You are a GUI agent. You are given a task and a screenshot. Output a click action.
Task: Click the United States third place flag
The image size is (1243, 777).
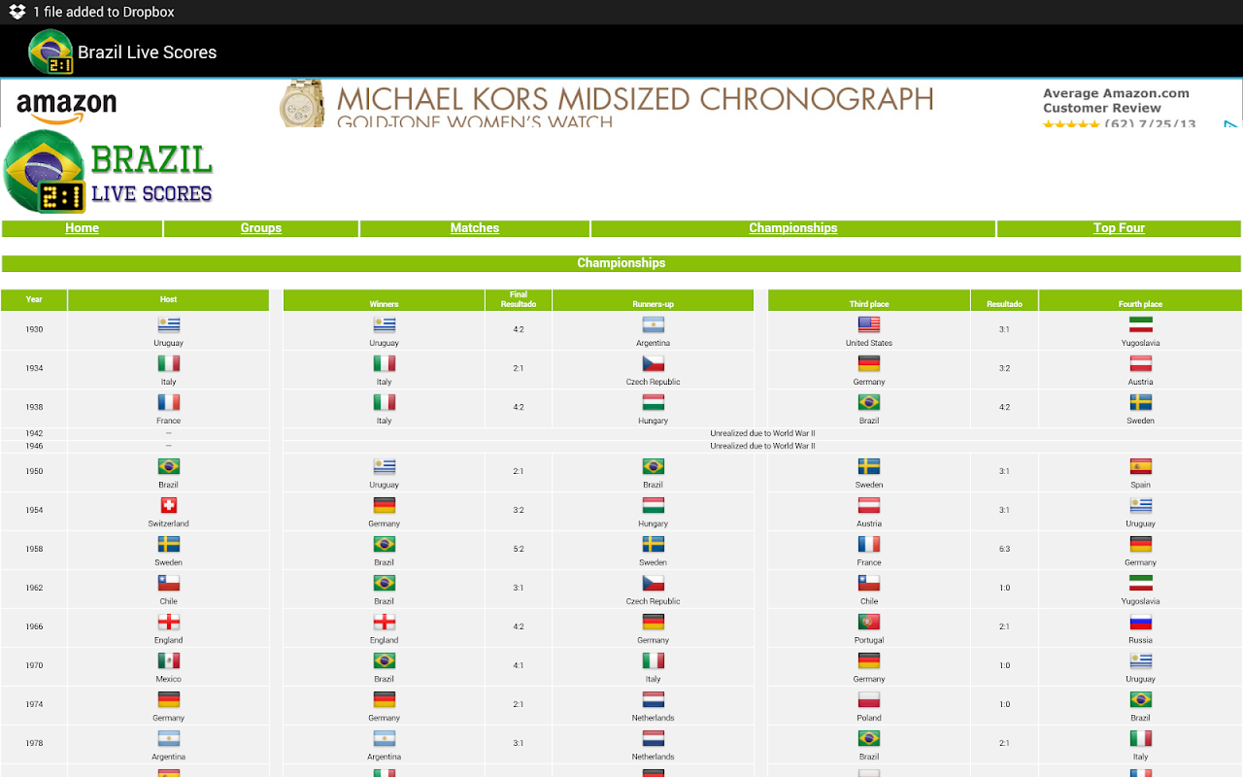[868, 325]
